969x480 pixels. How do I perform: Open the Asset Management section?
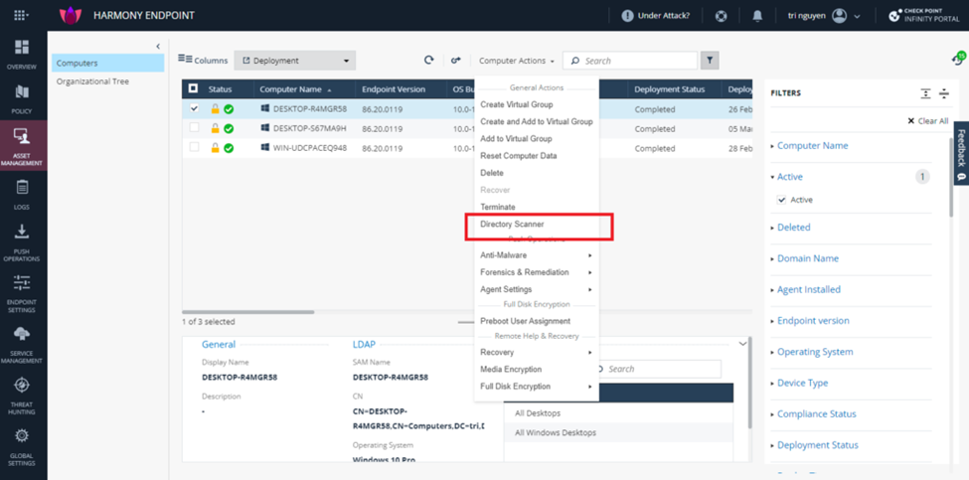pos(22,146)
